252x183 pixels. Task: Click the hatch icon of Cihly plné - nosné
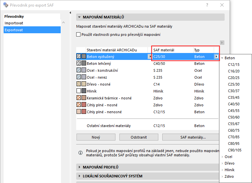[79, 105]
